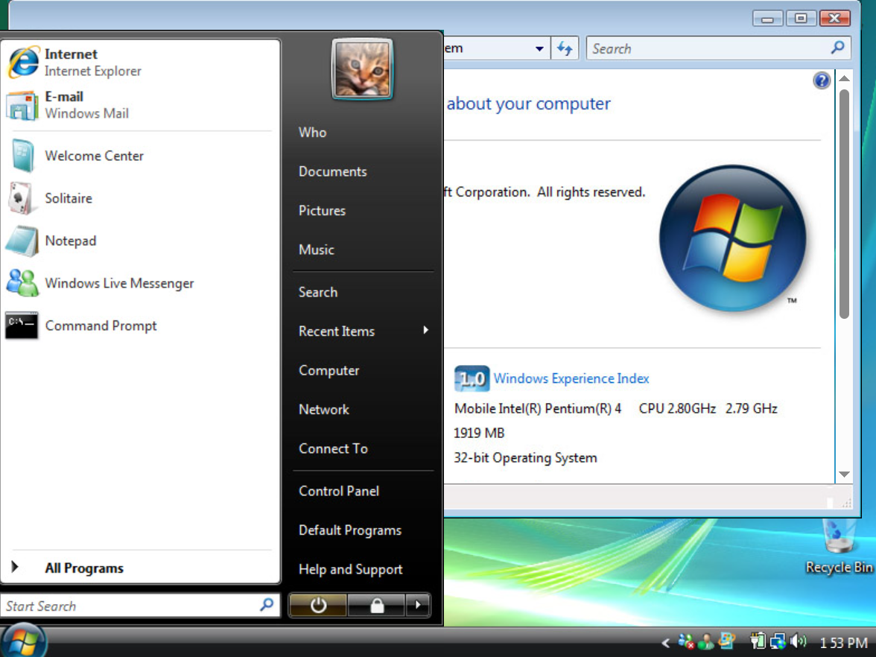Open Network from Start menu

323,410
